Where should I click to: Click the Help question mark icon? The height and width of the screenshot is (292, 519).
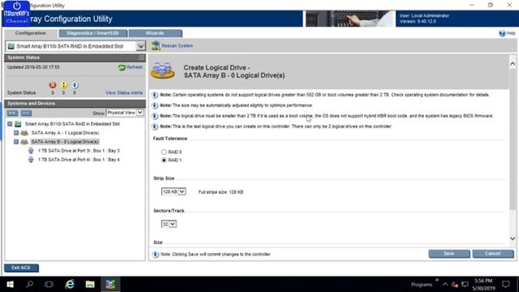pyautogui.click(x=502, y=33)
